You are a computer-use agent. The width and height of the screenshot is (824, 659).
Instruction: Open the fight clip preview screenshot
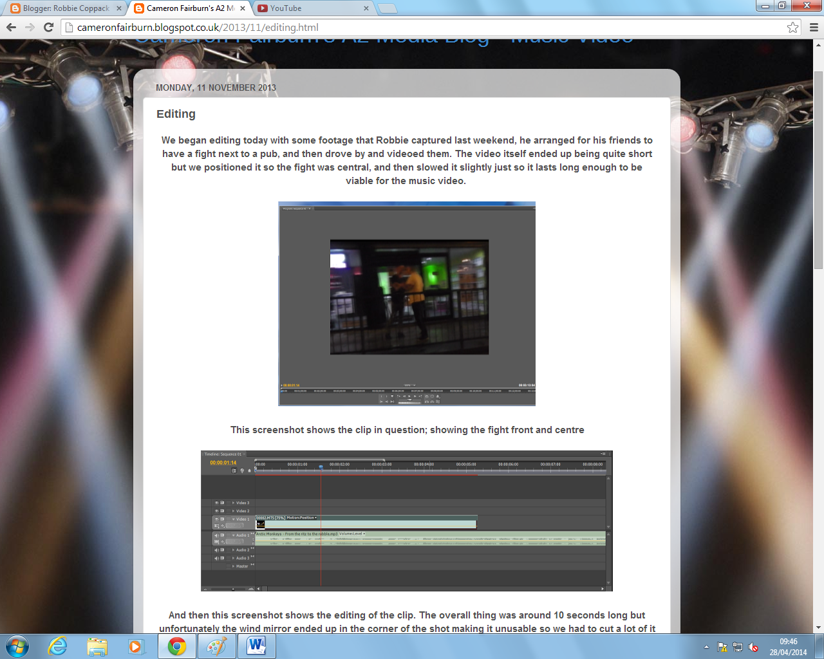coord(407,304)
